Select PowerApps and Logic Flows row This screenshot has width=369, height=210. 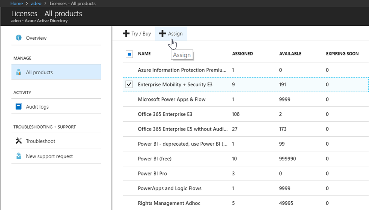coord(246,188)
